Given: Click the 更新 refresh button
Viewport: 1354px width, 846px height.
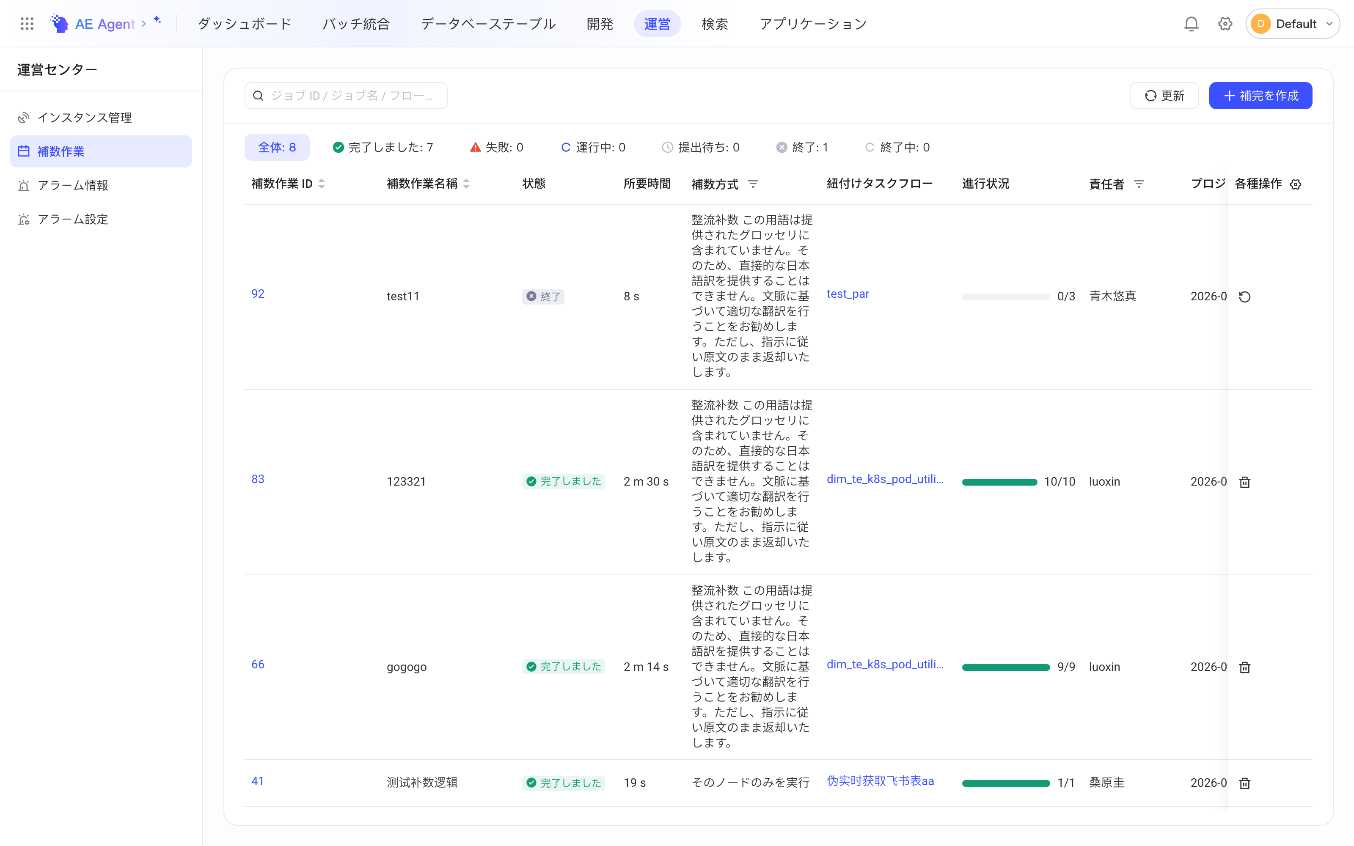Looking at the screenshot, I should pos(1164,96).
